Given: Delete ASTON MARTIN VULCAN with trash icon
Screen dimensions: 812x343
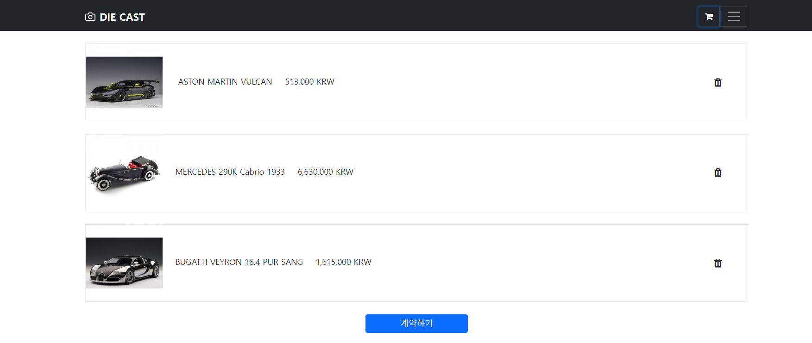Looking at the screenshot, I should (718, 82).
